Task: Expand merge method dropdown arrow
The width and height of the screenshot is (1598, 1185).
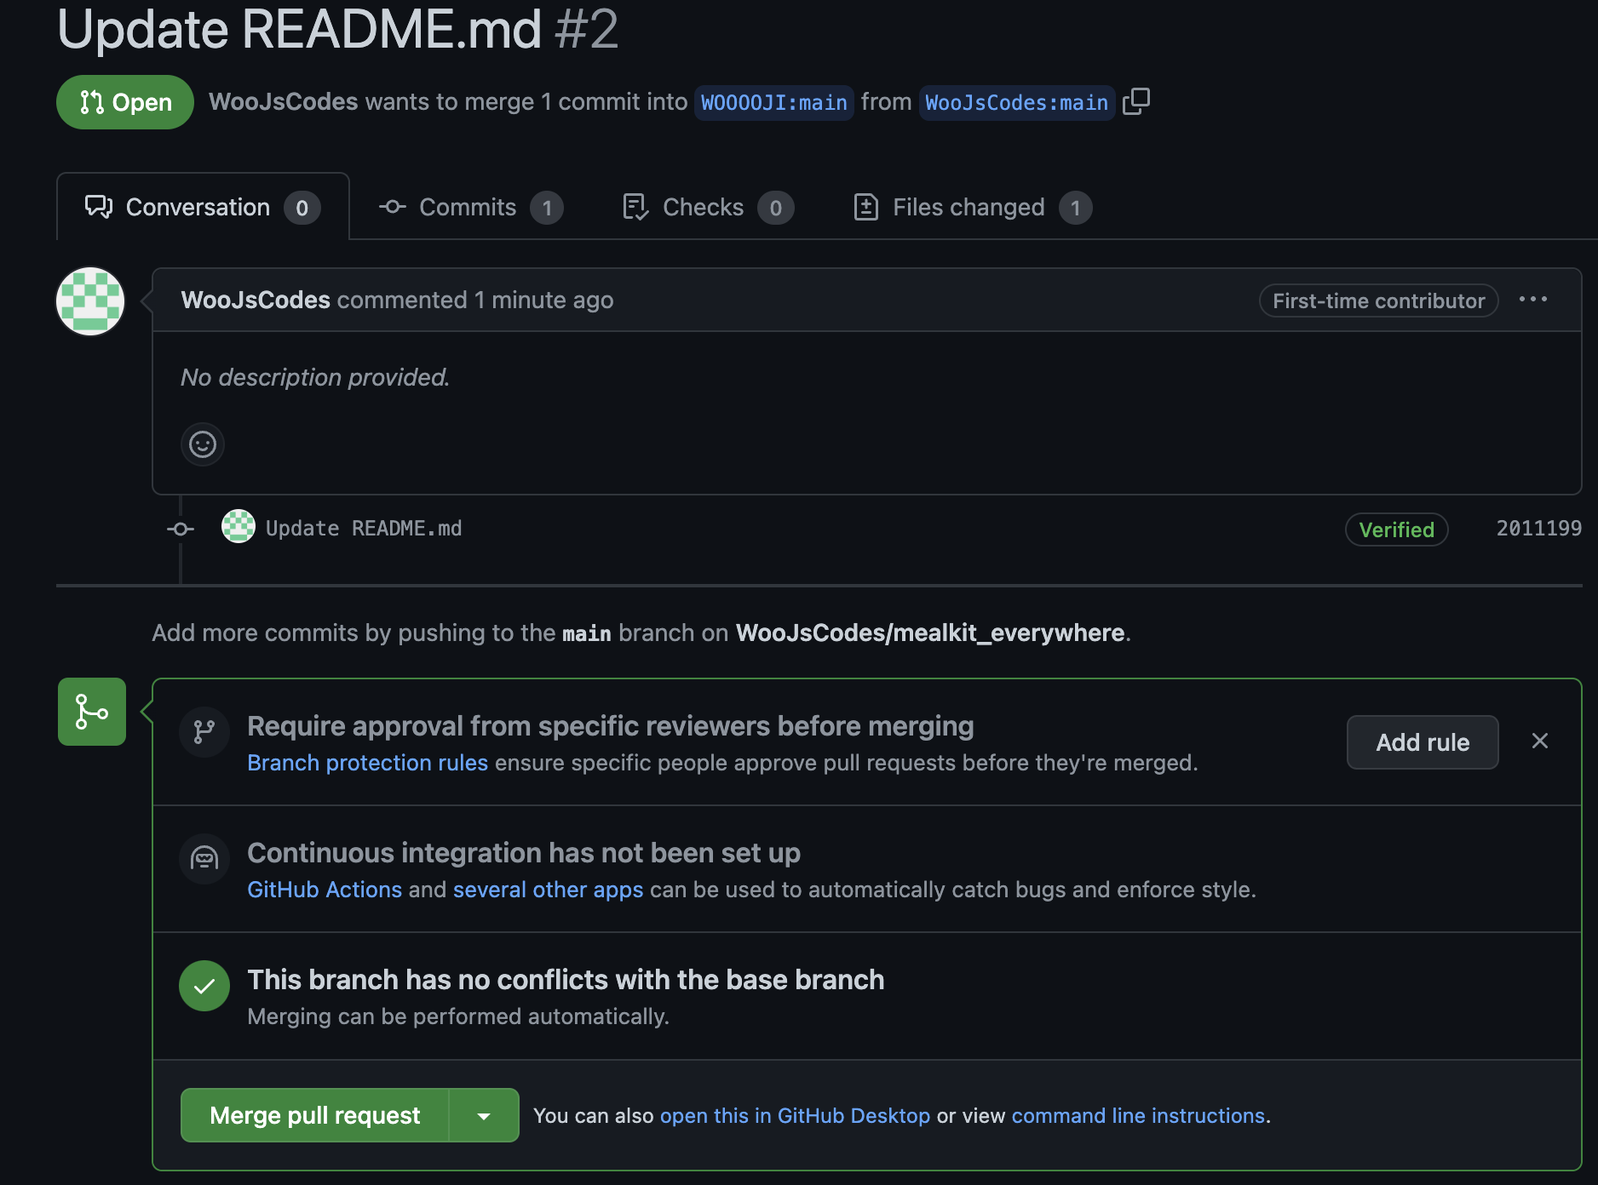Action: (484, 1115)
